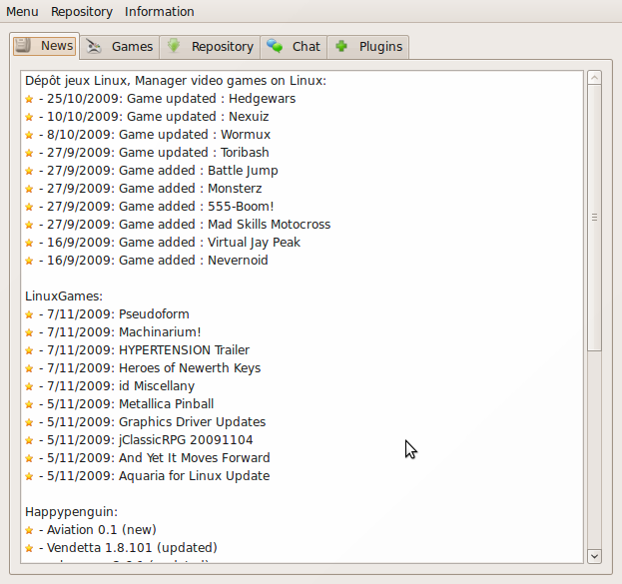The image size is (622, 584).
Task: Click the speech bubbles icon on Chat tab
Action: 275,46
